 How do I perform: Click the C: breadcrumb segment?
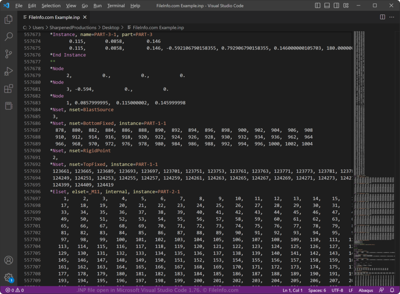(25, 27)
